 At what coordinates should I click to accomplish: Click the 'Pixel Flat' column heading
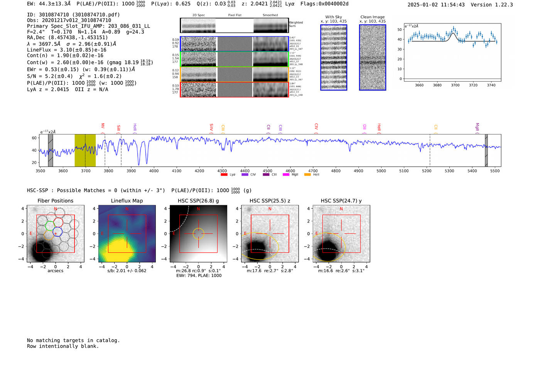[235, 15]
